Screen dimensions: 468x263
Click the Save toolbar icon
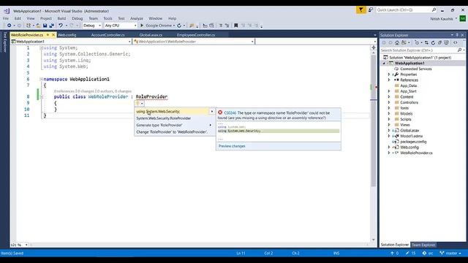(x=45, y=26)
